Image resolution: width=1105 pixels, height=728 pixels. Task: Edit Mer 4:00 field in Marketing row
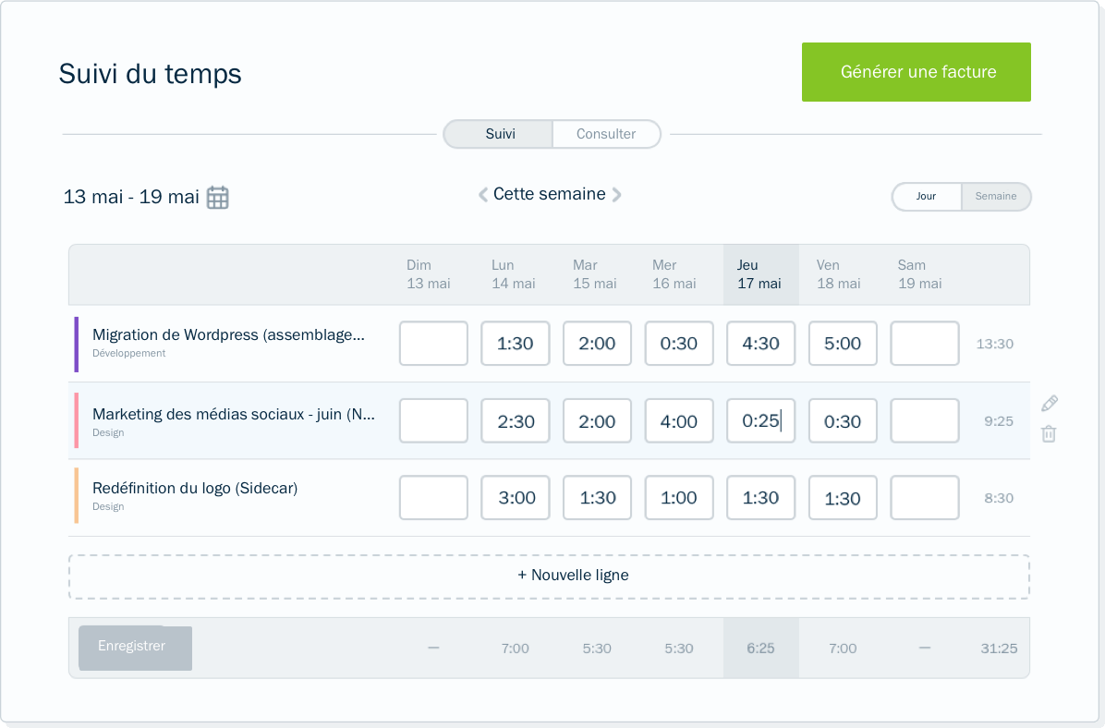tap(679, 420)
